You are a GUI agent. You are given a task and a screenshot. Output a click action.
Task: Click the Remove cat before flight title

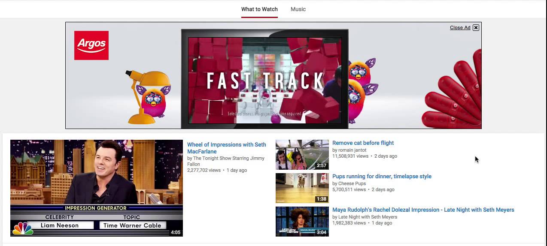(x=363, y=143)
